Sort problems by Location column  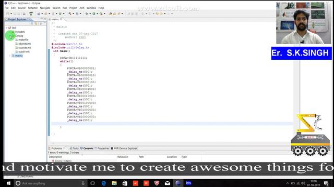[x=172, y=157]
